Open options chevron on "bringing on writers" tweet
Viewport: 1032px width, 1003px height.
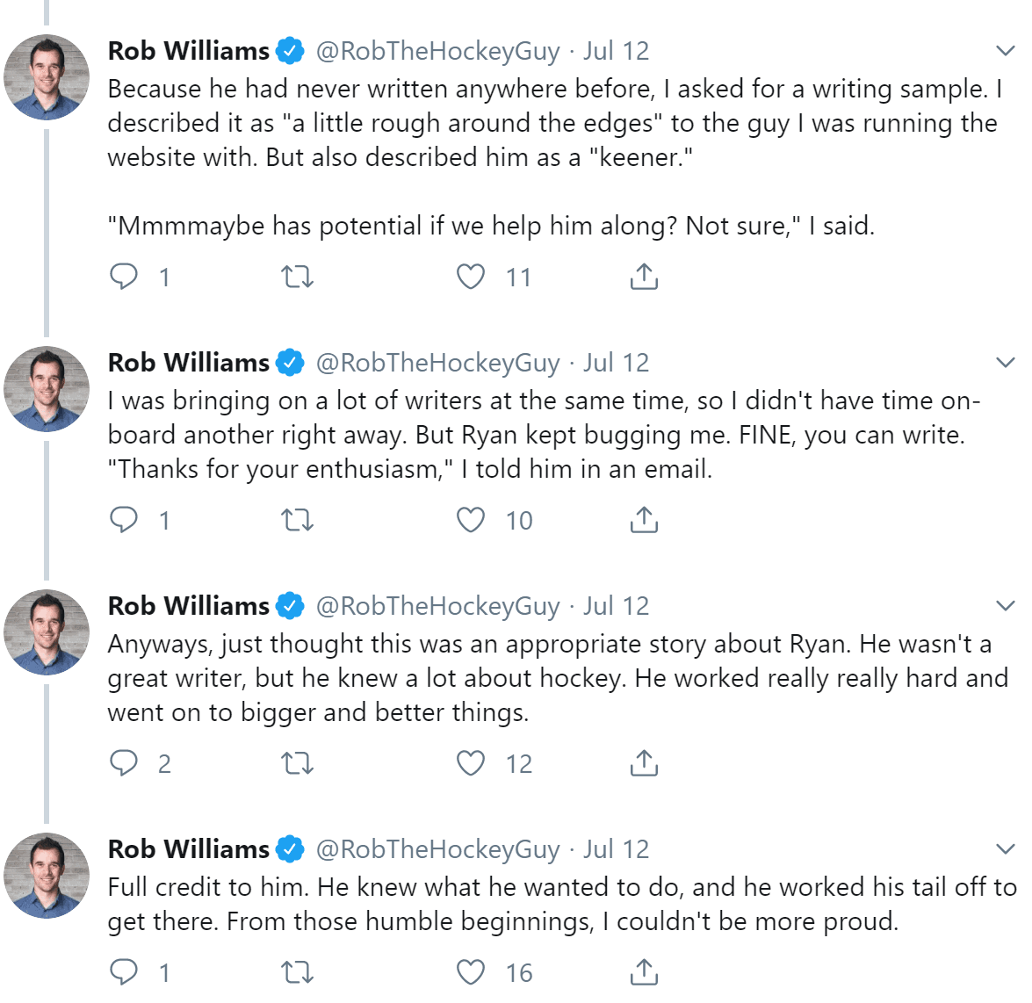point(1006,363)
